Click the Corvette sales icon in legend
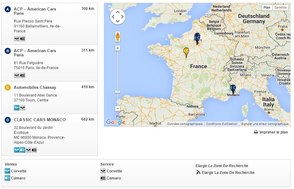The height and width of the screenshot is (189, 294). pyautogui.click(x=7, y=171)
